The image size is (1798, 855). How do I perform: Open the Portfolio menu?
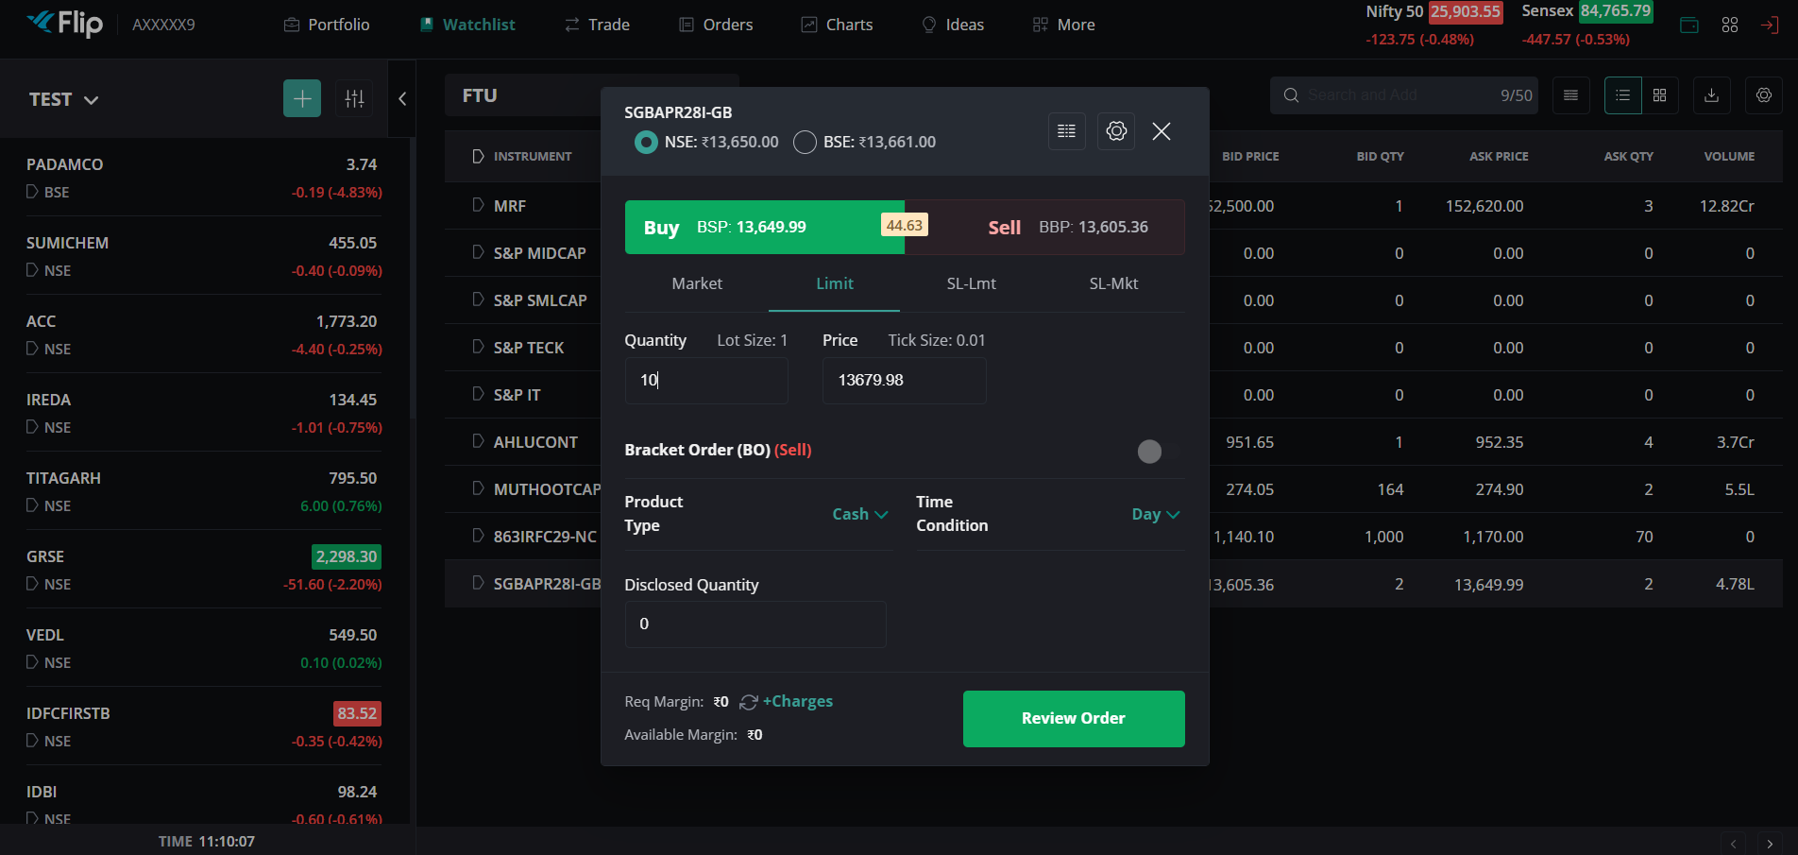[327, 25]
